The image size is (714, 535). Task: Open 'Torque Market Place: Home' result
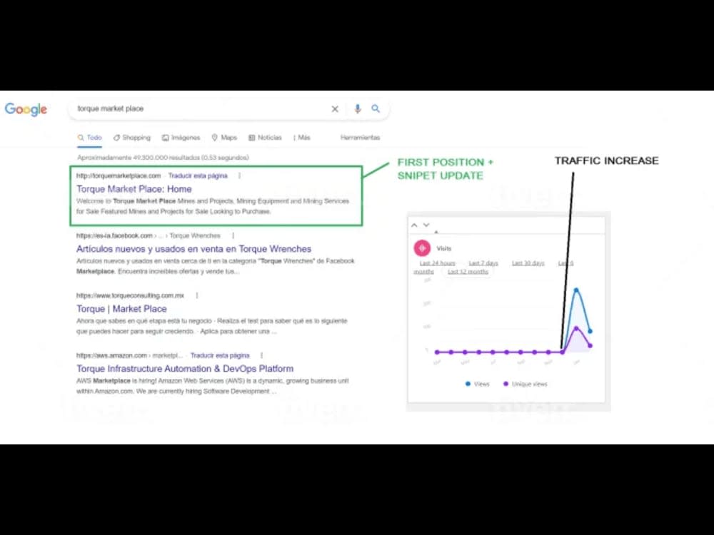[x=134, y=189]
